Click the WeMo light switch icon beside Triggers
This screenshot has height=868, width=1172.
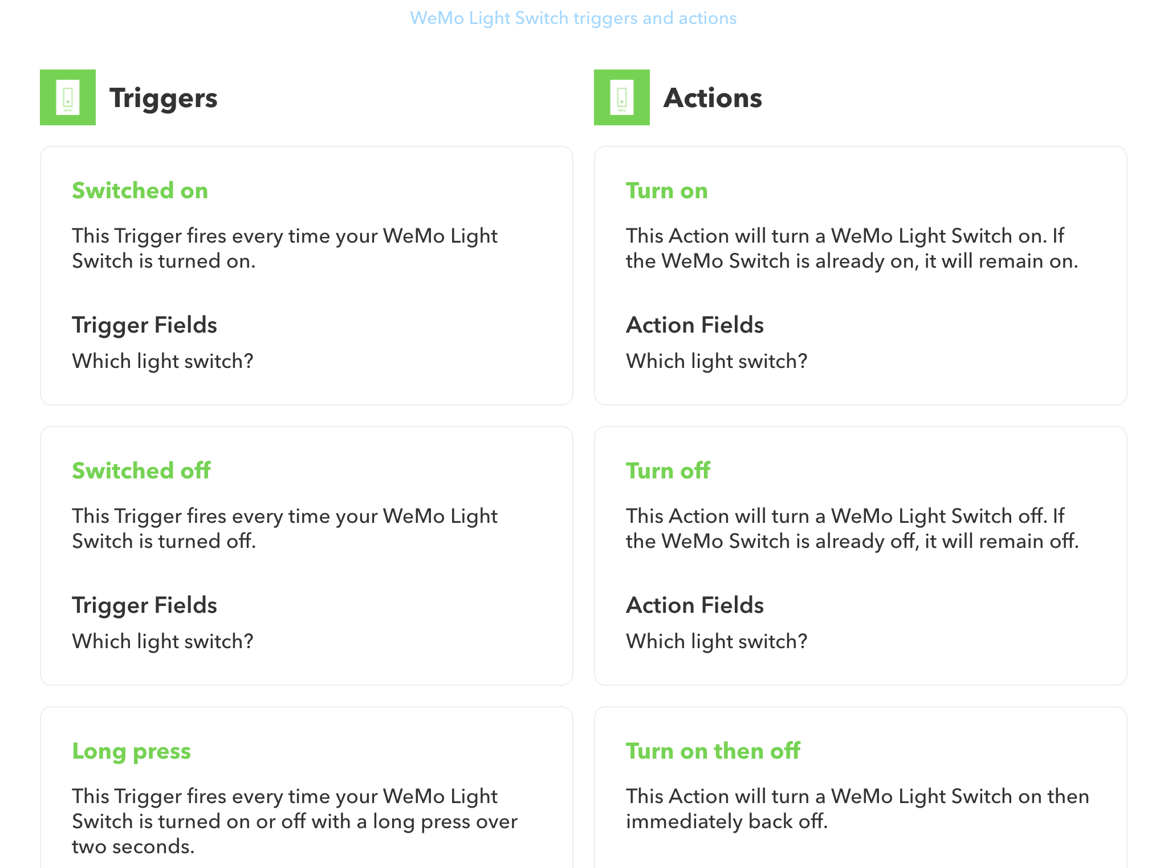(68, 97)
